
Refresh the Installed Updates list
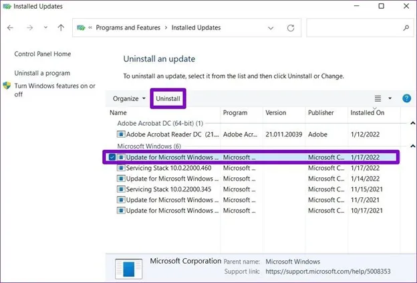click(x=291, y=28)
